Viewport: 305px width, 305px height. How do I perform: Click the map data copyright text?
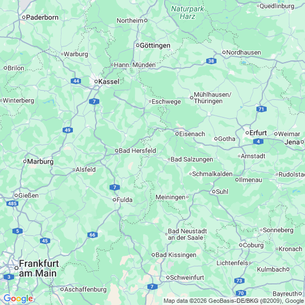pyautogui.click(x=234, y=301)
